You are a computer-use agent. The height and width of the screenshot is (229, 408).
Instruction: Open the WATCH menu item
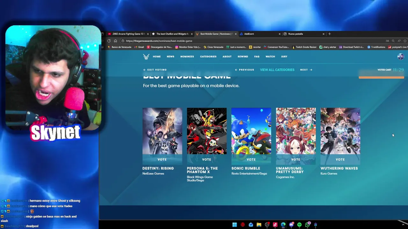[270, 57]
